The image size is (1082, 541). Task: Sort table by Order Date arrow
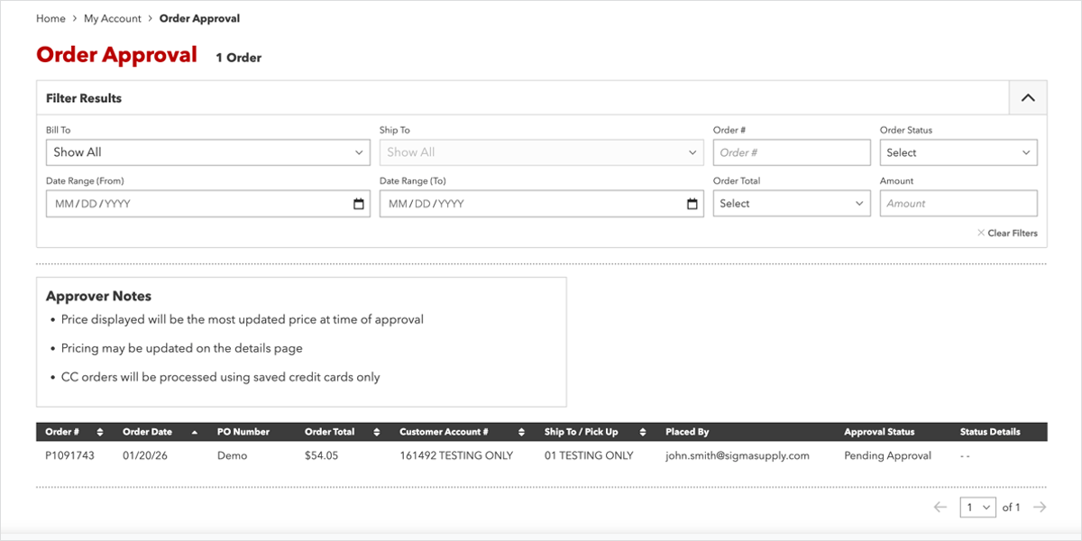click(194, 432)
